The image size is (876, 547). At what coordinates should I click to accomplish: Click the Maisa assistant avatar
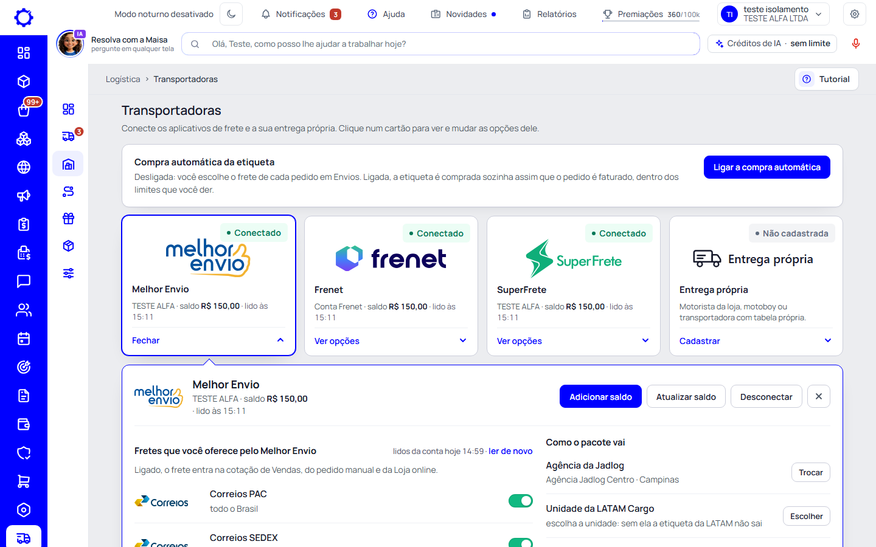pyautogui.click(x=70, y=44)
